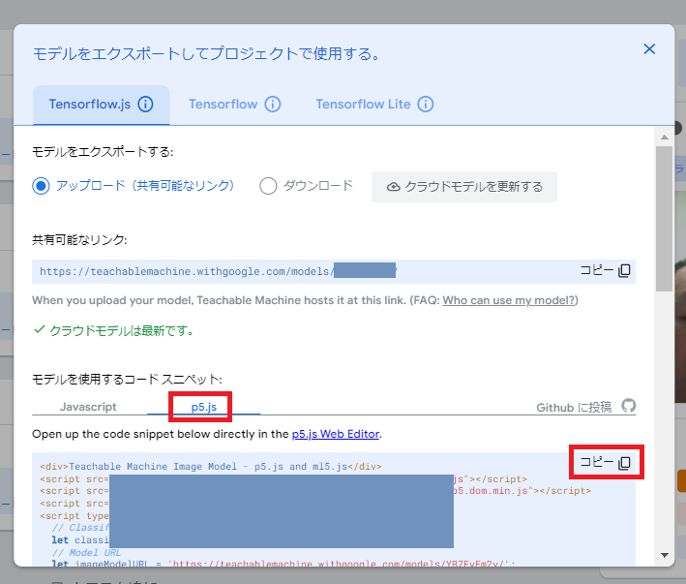
Task: Select the アップロード (共有可能なリンク) radio option
Action: point(41,186)
